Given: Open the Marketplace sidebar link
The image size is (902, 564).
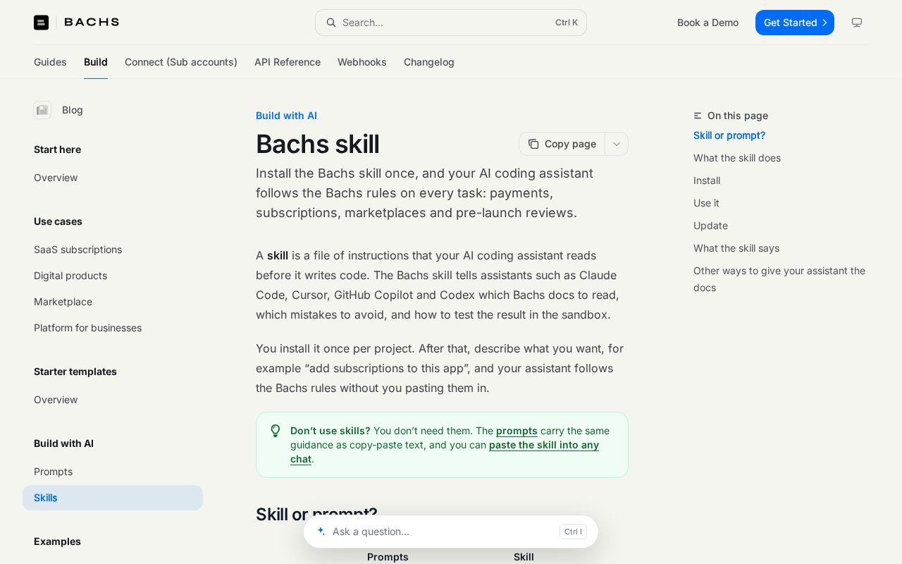Looking at the screenshot, I should pos(63,302).
